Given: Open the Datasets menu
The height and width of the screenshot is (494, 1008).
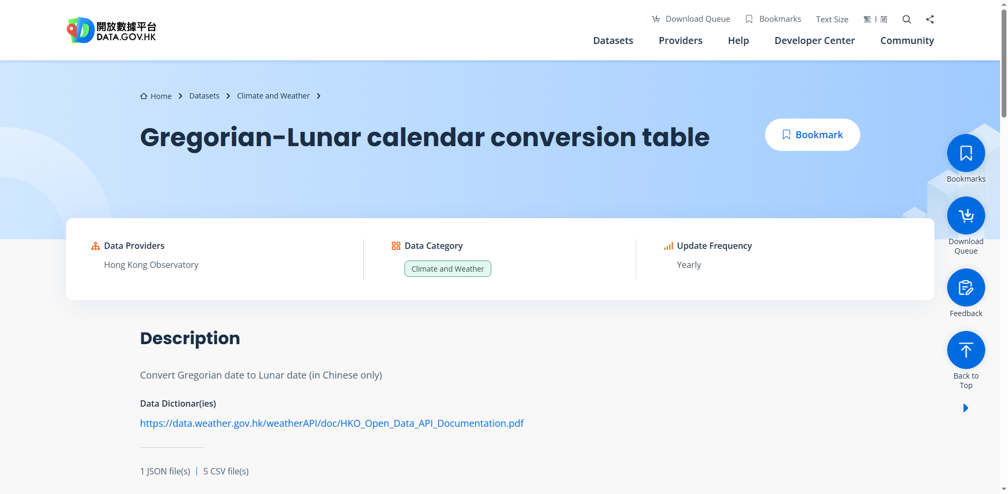Looking at the screenshot, I should [x=613, y=41].
